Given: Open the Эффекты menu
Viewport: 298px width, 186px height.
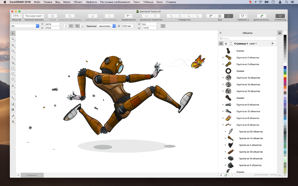Looking at the screenshot, I should point(91,2).
